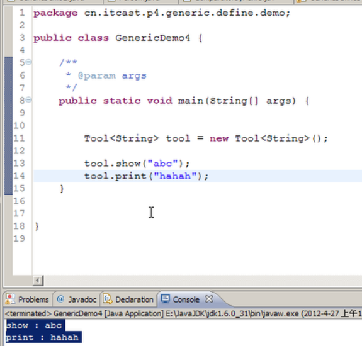This screenshot has height=346, width=362.
Task: Close the Console view with X icon
Action: click(x=209, y=299)
